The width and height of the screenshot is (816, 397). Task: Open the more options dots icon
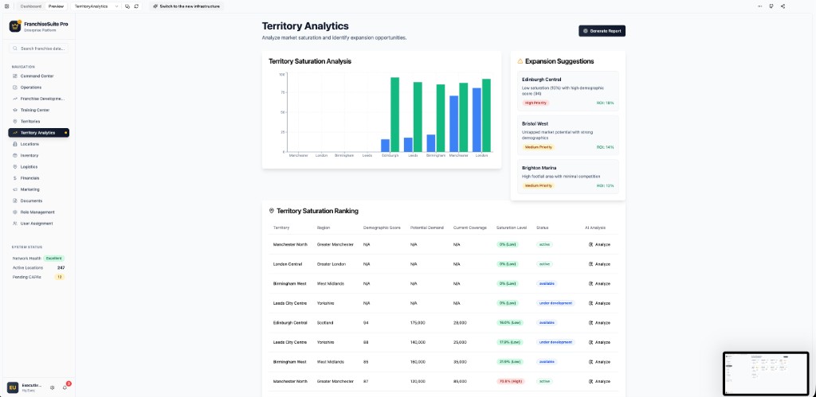pyautogui.click(x=759, y=6)
